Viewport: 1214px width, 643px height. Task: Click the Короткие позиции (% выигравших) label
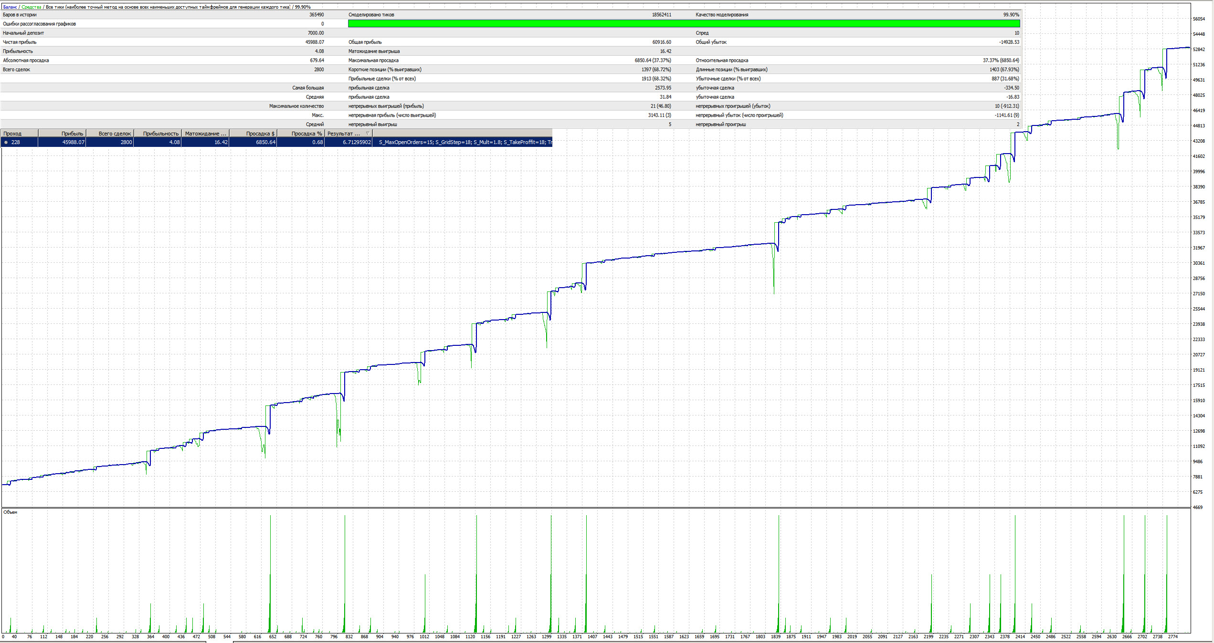[385, 70]
